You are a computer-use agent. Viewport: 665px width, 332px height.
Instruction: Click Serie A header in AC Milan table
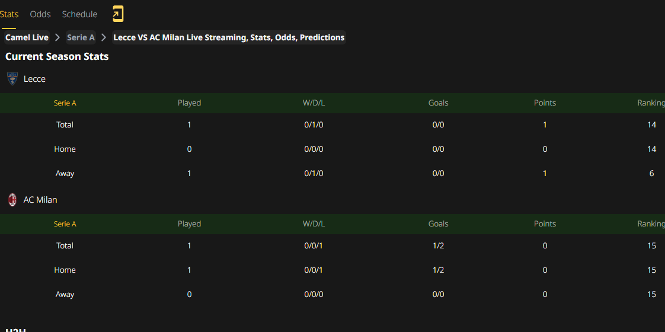click(x=65, y=224)
